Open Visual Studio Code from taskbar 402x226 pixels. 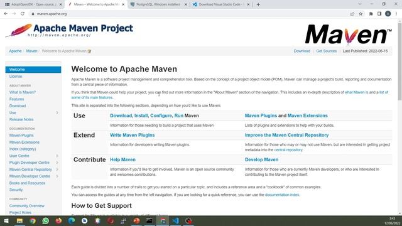point(176,220)
